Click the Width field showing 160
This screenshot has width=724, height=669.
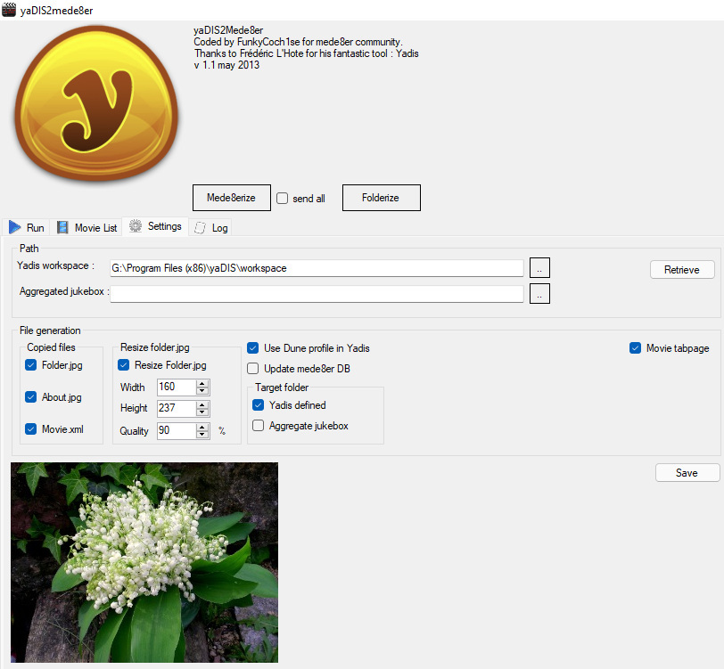[177, 387]
